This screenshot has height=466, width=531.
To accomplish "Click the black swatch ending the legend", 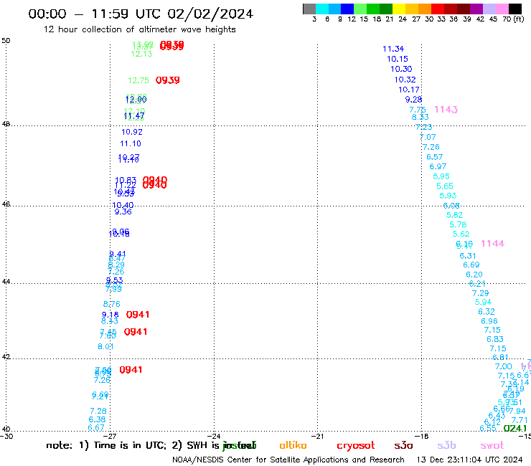I will [x=515, y=9].
